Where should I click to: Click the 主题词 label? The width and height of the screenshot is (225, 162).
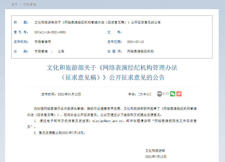(114, 51)
